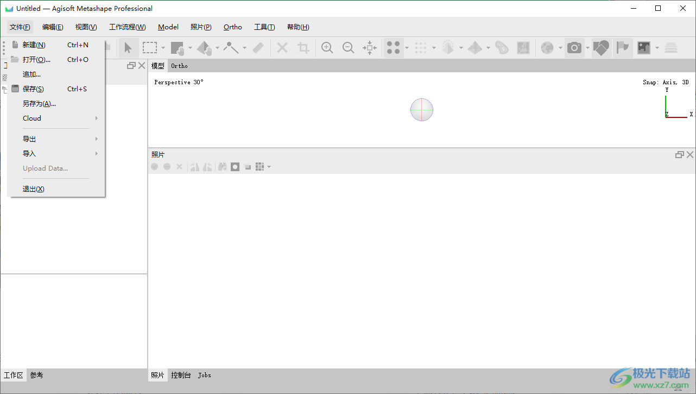Choose the Move Object tool

click(x=204, y=48)
